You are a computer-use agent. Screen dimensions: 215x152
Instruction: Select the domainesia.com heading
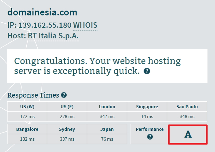click(x=42, y=12)
